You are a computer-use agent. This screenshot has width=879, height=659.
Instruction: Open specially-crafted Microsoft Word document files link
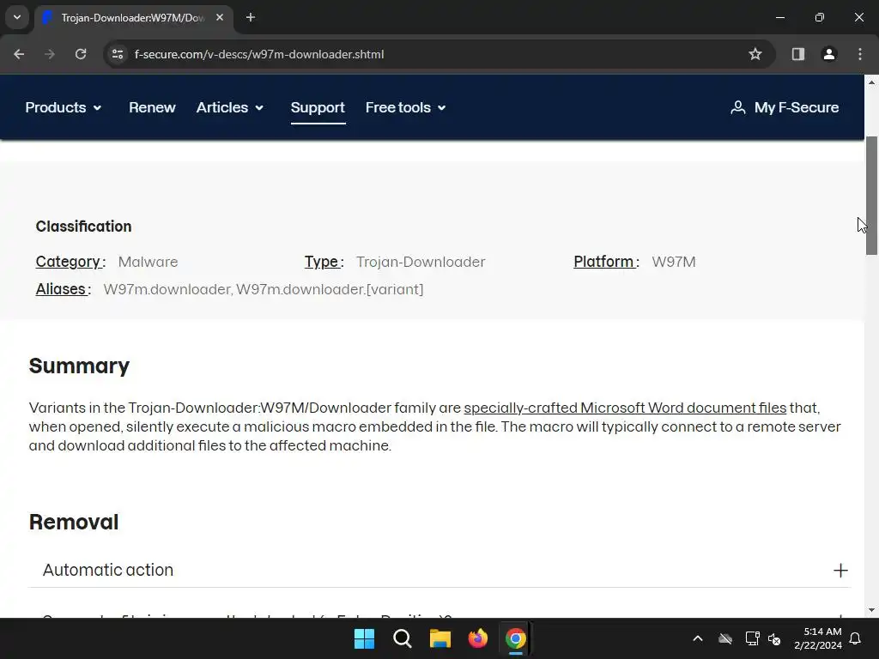point(625,408)
